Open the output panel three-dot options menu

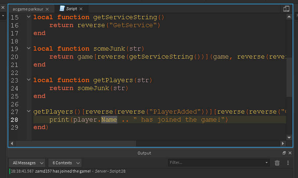click(x=288, y=163)
